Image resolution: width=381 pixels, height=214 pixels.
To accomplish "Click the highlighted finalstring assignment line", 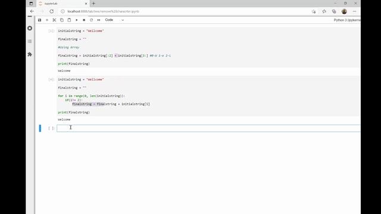I will pyautogui.click(x=111, y=104).
